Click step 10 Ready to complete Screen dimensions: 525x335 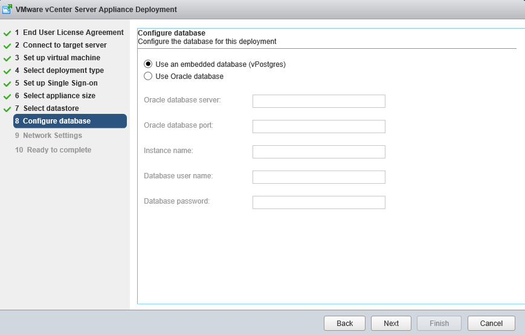pyautogui.click(x=53, y=150)
